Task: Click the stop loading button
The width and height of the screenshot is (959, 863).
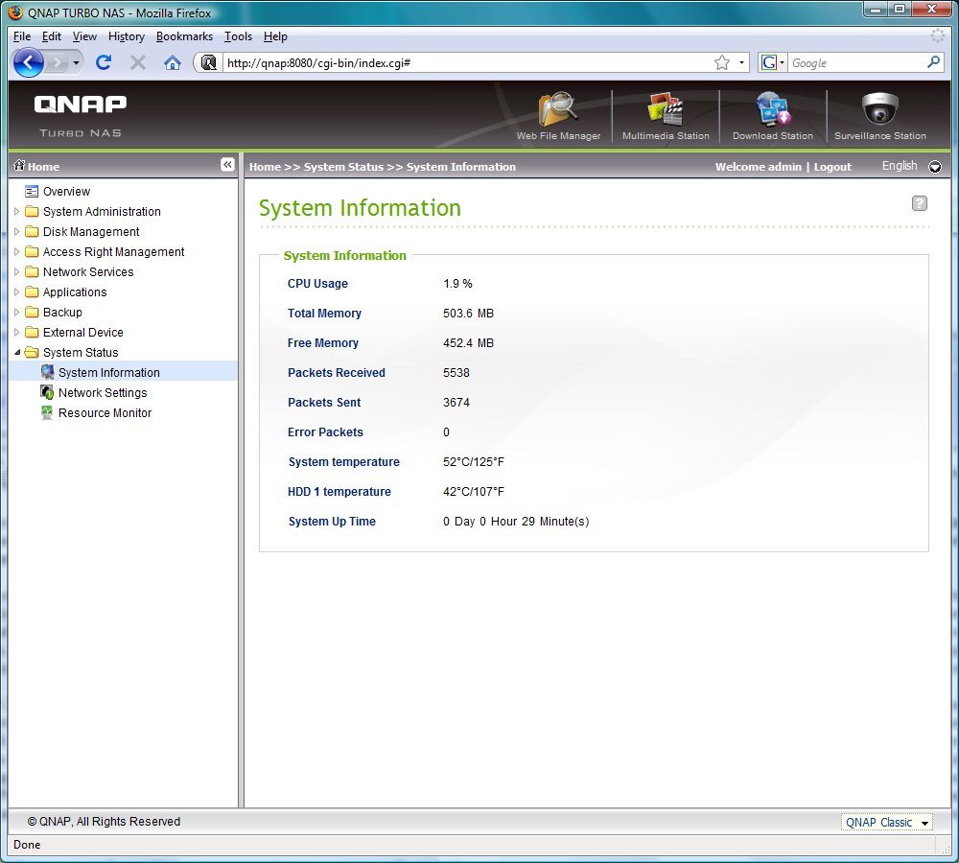Action: point(138,62)
